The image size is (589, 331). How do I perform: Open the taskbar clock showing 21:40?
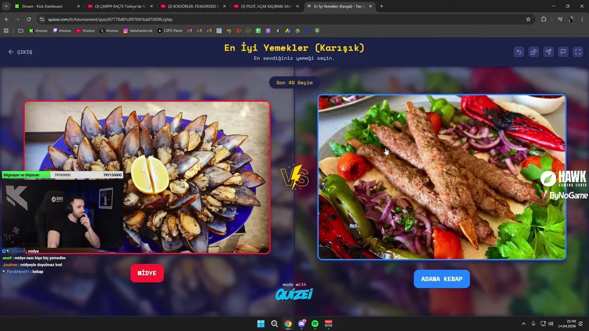(567, 324)
